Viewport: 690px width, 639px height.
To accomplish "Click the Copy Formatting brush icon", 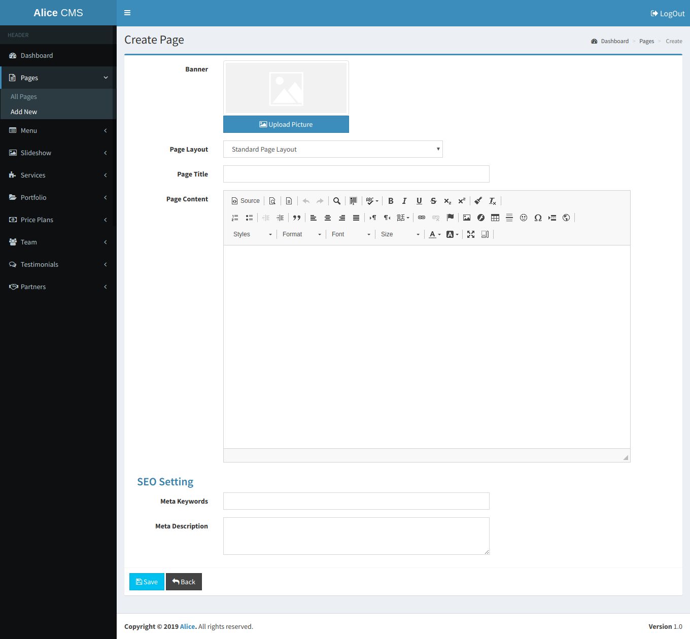I will point(478,201).
